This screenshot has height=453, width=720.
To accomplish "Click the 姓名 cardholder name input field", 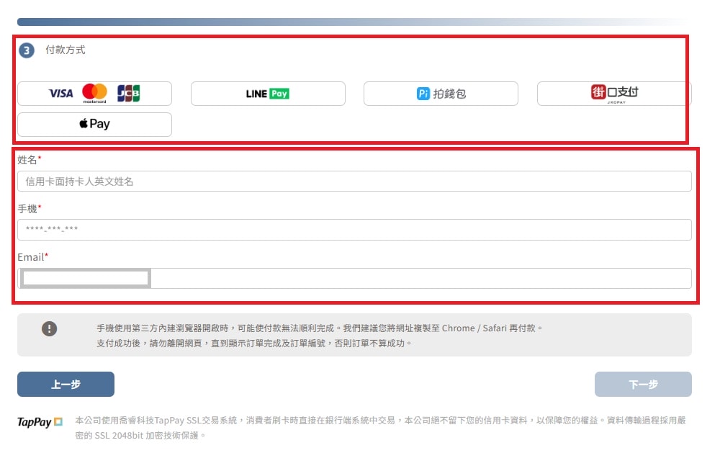I will click(354, 181).
